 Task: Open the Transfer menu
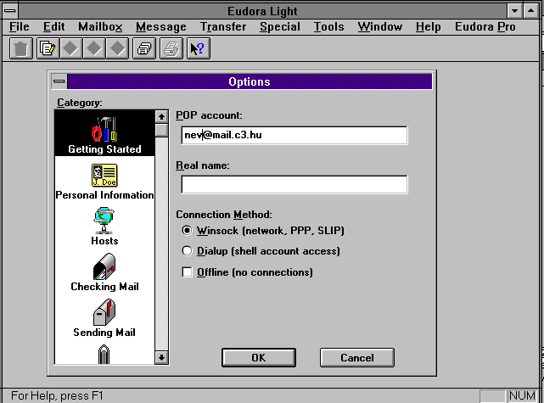coord(223,26)
